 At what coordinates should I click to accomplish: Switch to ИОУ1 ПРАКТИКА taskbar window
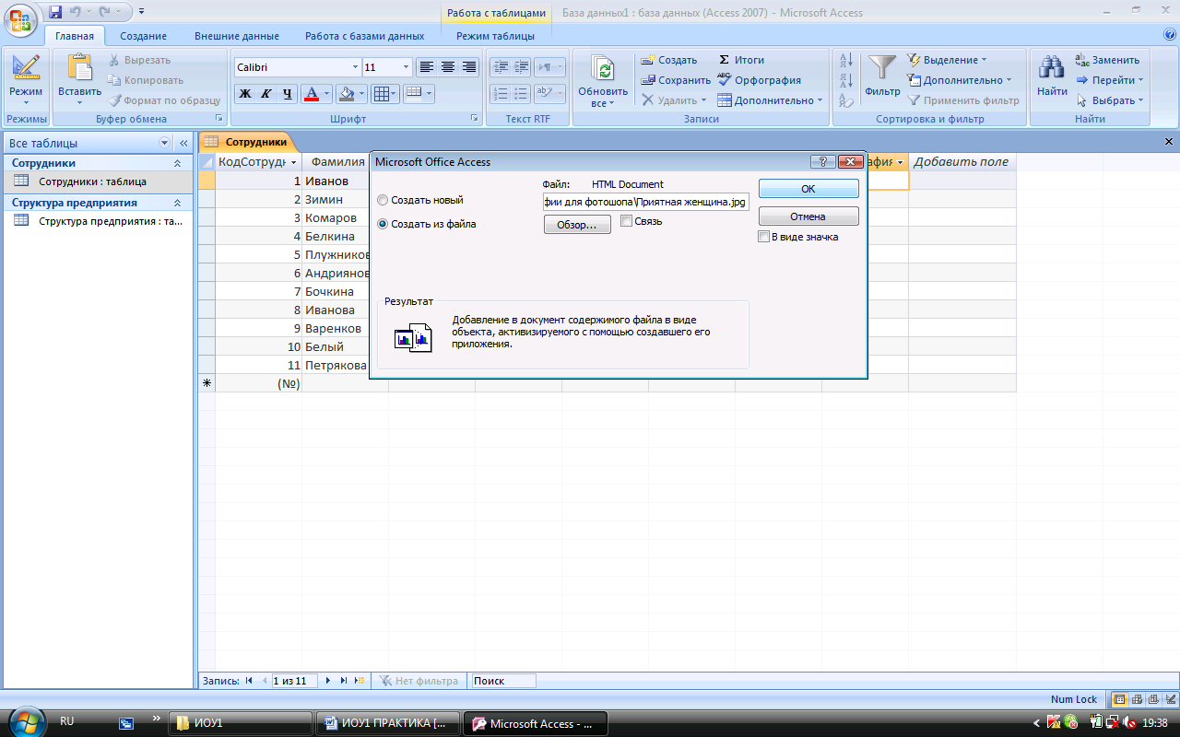[x=386, y=723]
